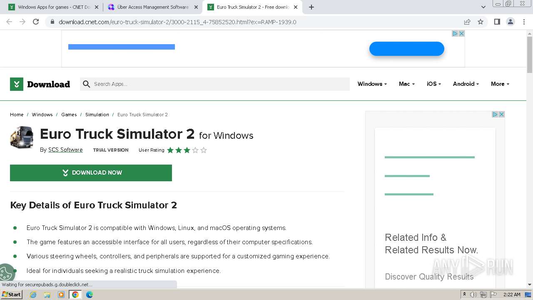Expand the Windows menu
The height and width of the screenshot is (300, 533).
[x=372, y=84]
